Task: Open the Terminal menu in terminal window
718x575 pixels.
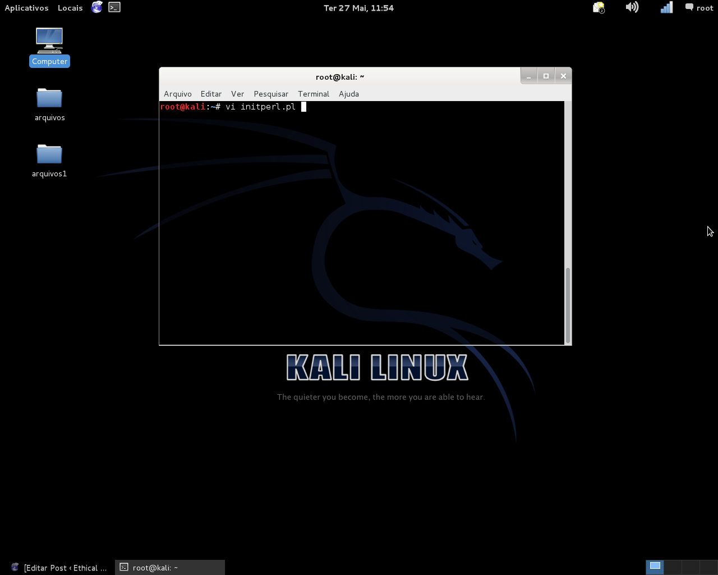Action: [314, 94]
